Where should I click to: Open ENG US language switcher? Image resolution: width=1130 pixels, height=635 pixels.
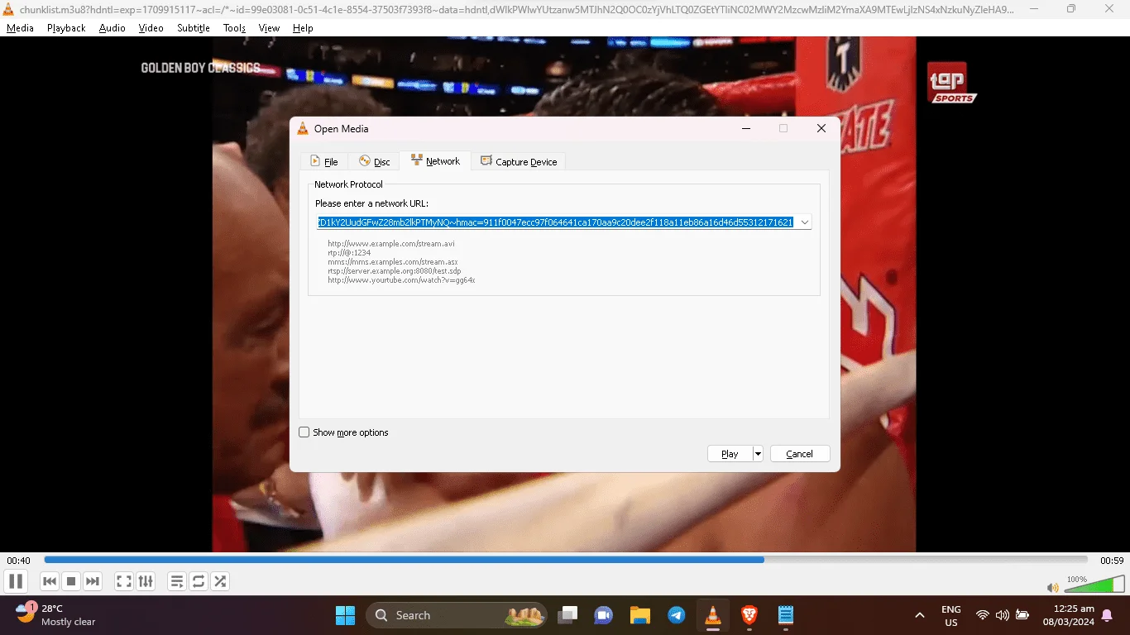951,615
